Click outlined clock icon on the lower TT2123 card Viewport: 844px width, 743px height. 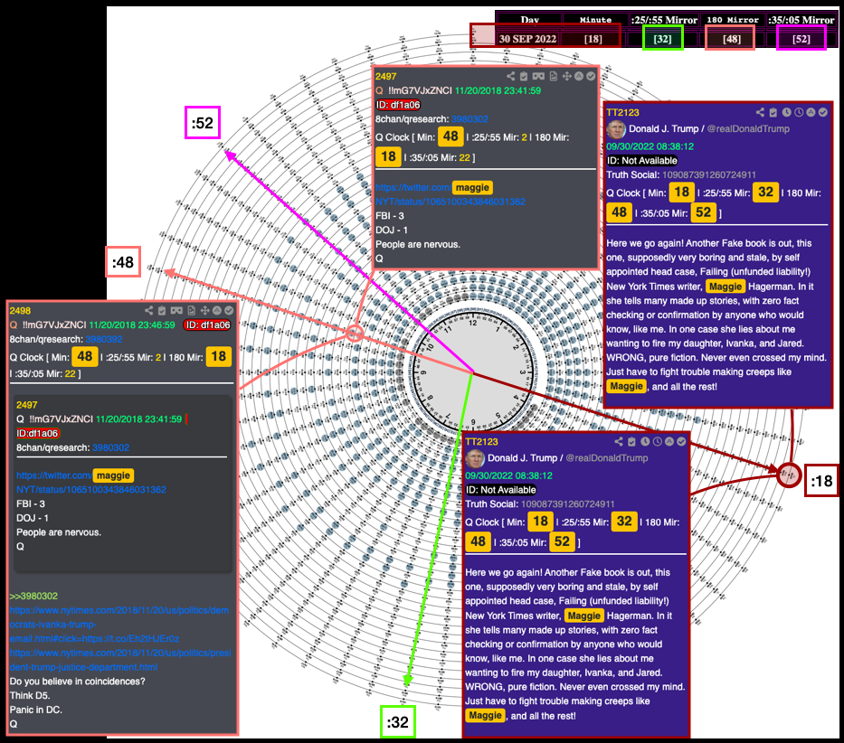(658, 442)
